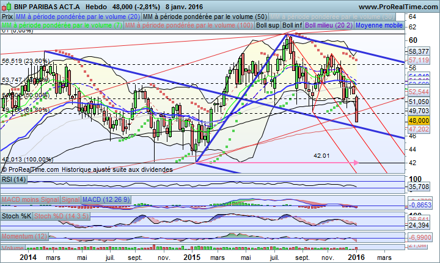Click the MACD (12 26 9) label
440x263 pixels.
106,199
